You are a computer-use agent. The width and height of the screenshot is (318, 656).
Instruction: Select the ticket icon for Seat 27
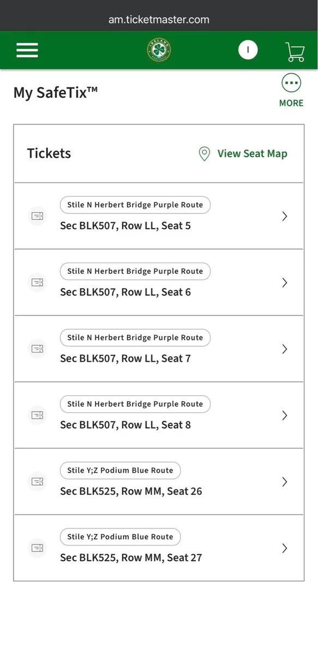click(37, 548)
